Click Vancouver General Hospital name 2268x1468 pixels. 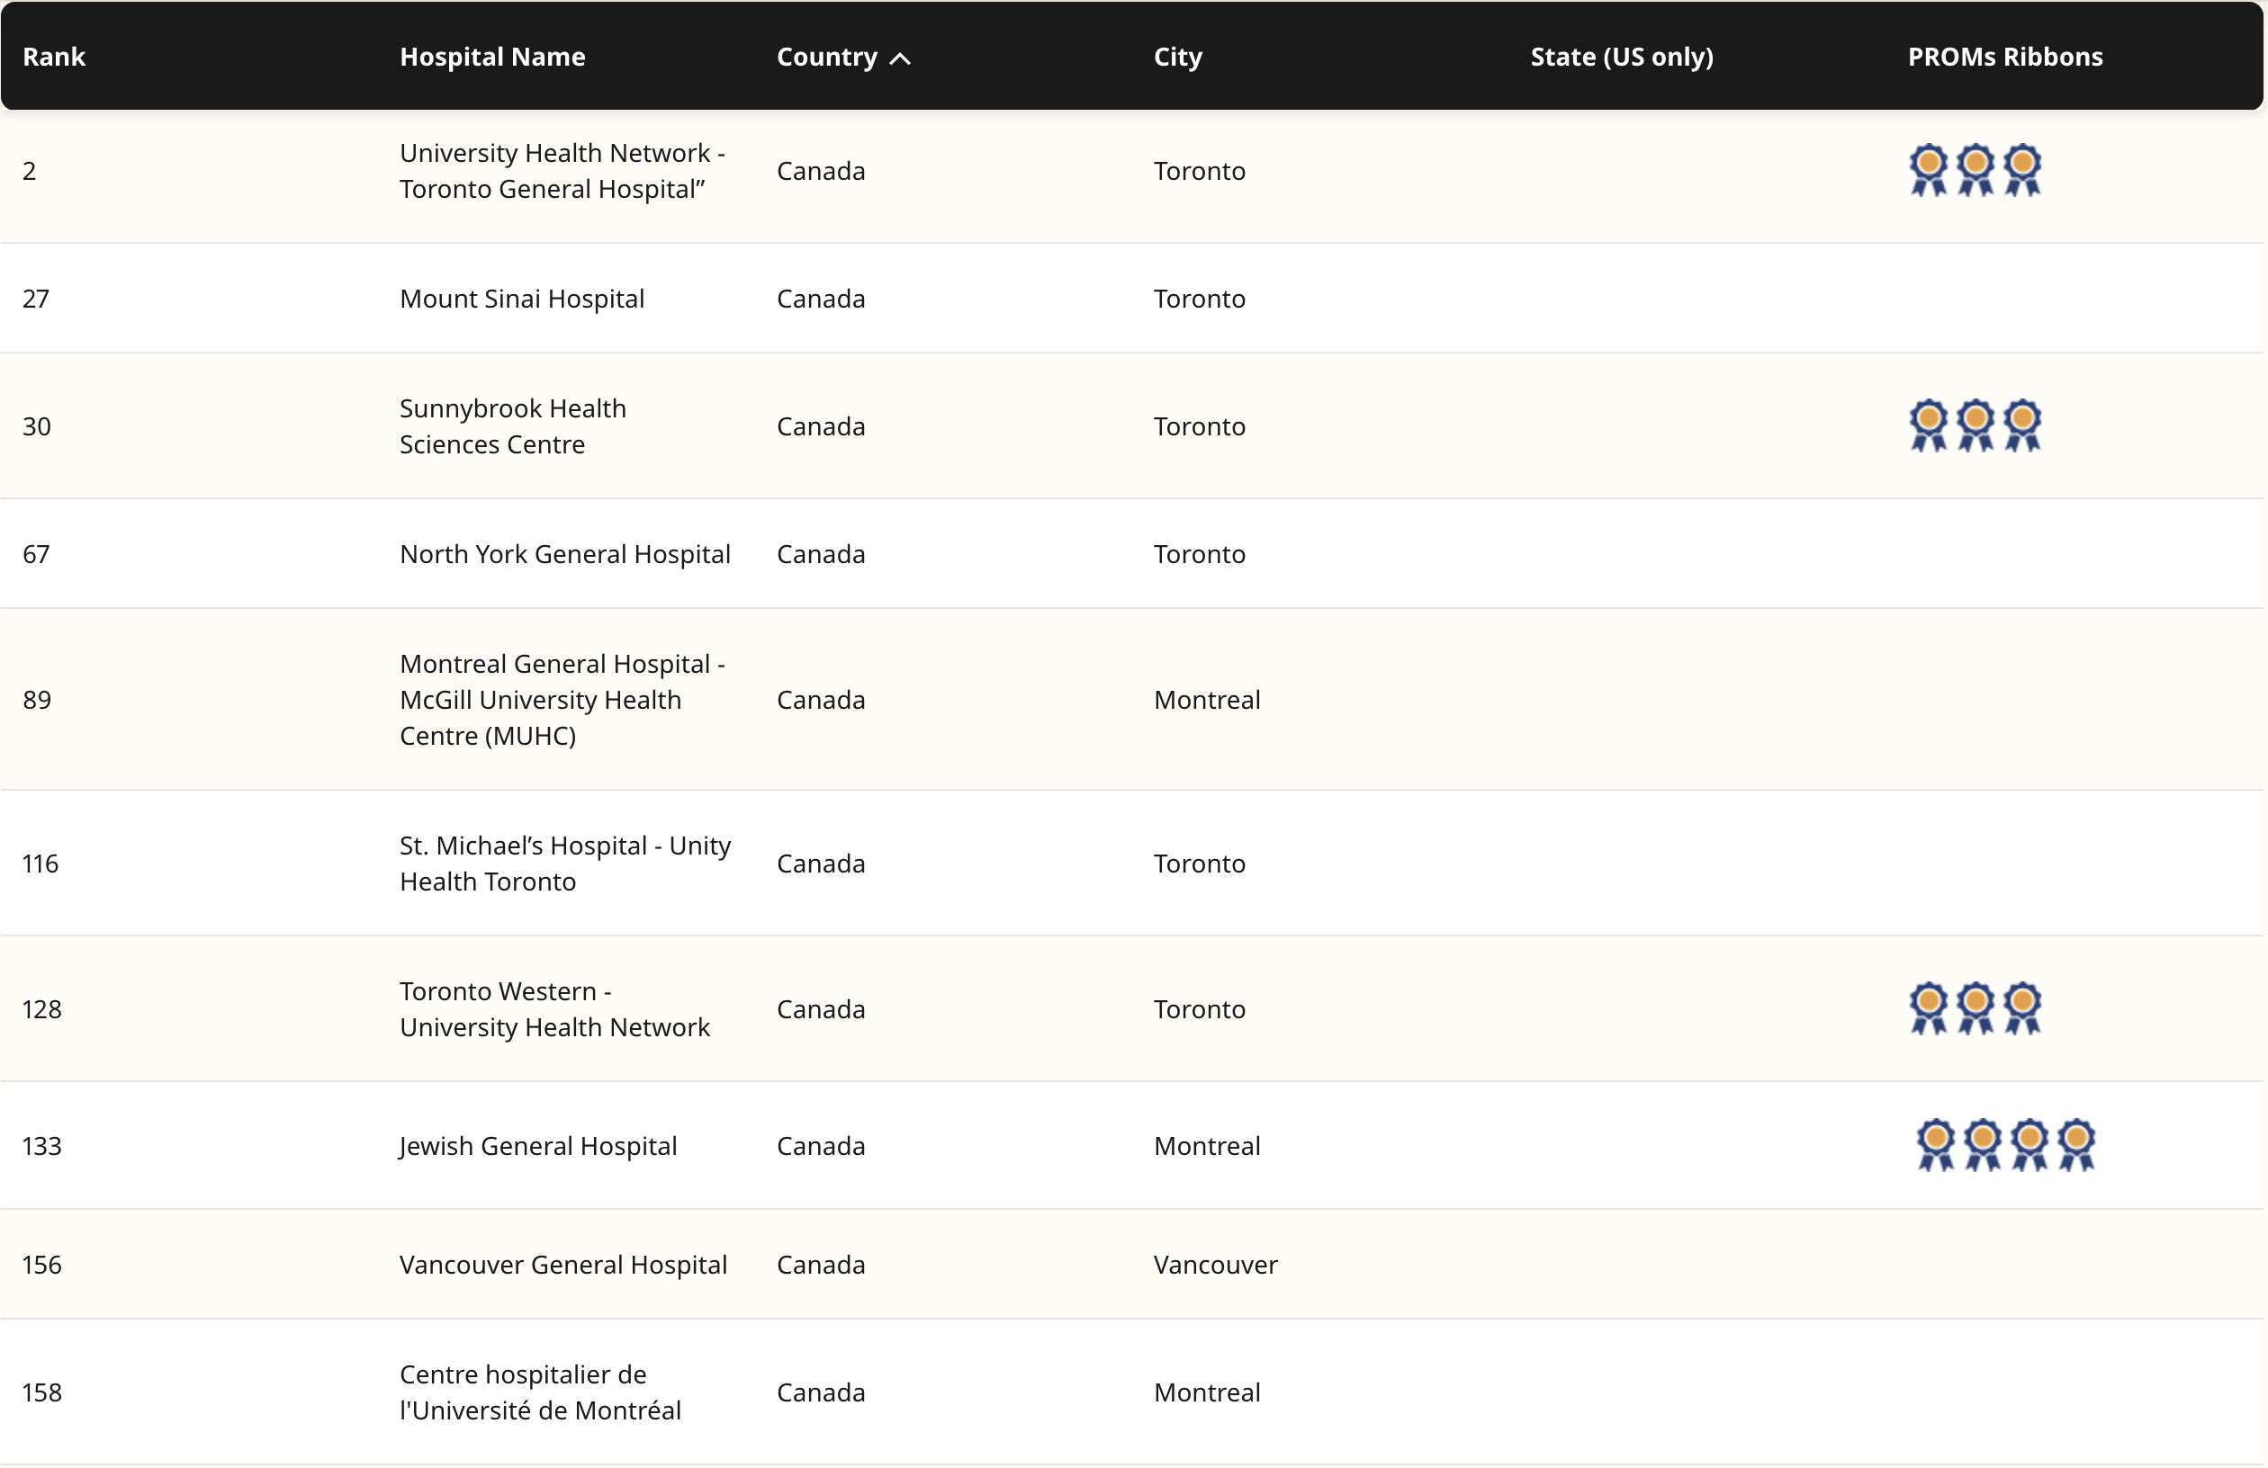[563, 1264]
